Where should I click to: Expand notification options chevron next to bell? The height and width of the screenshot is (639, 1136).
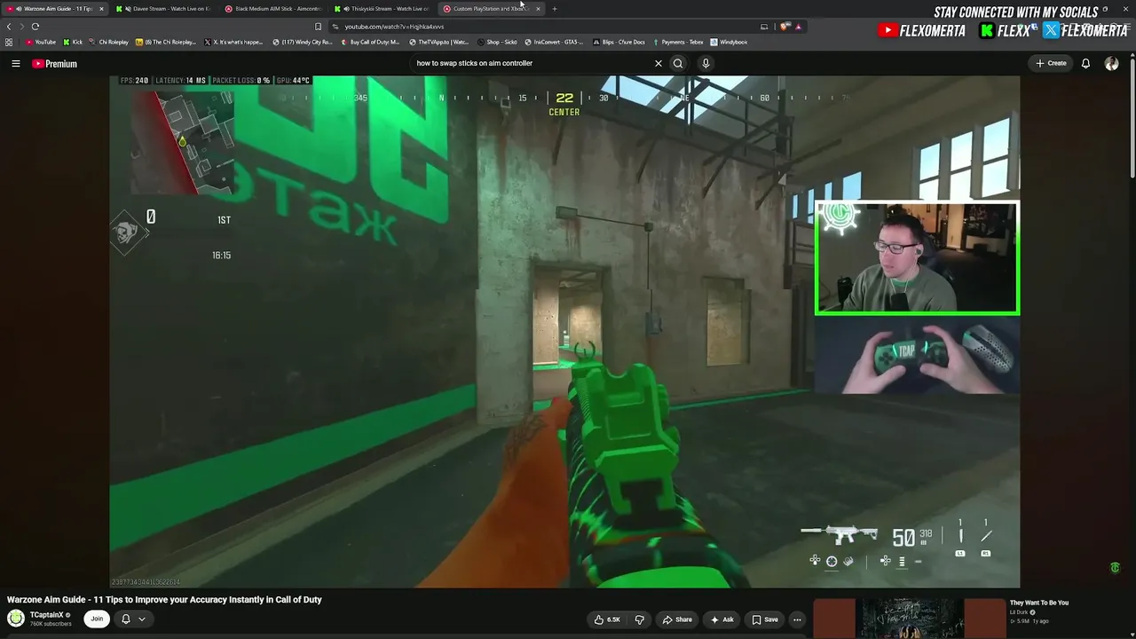click(141, 619)
